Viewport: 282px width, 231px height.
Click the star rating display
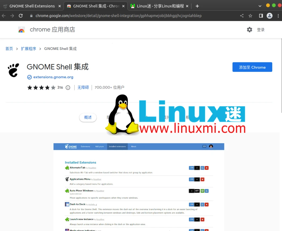click(x=41, y=88)
